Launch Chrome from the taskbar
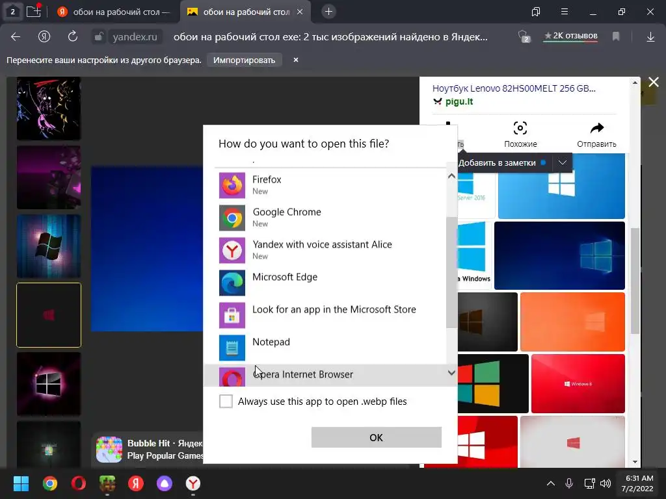The height and width of the screenshot is (499, 666). (49, 483)
